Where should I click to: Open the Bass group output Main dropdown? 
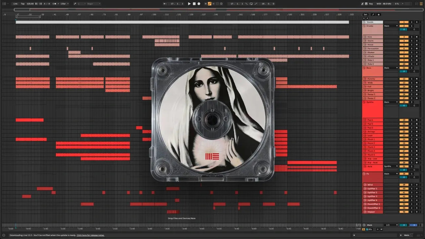[x=391, y=68]
